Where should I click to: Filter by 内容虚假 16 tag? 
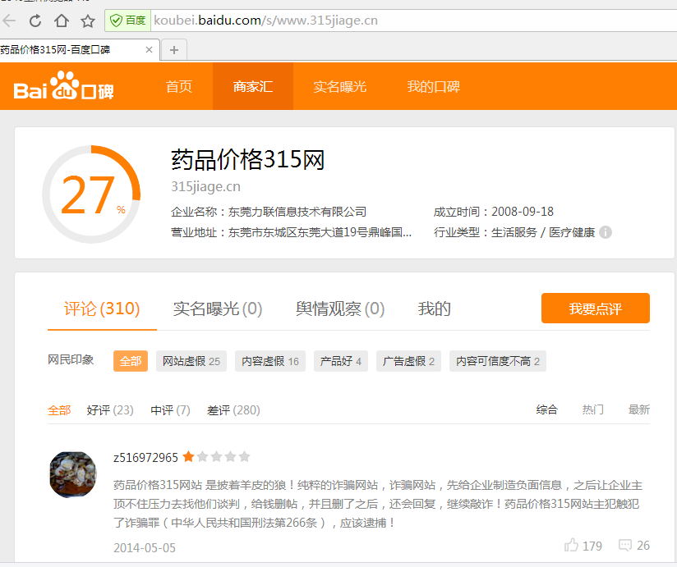[270, 361]
